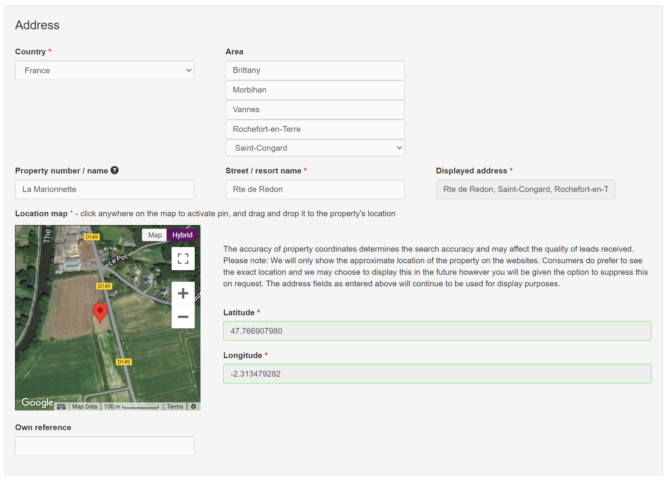This screenshot has height=481, width=672.
Task: Click the Rochefort-en-Terre area field
Action: pos(315,129)
